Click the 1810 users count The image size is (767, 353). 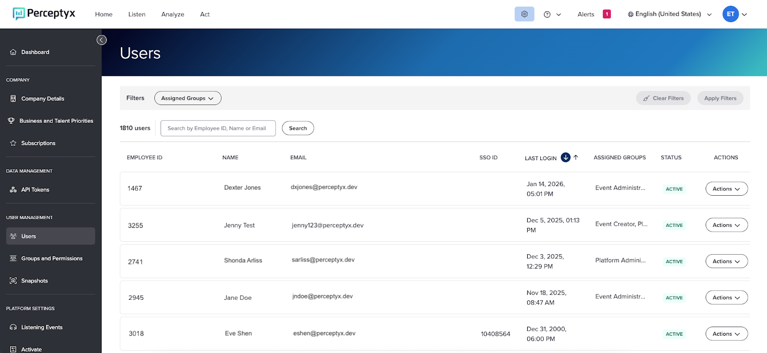(x=135, y=128)
